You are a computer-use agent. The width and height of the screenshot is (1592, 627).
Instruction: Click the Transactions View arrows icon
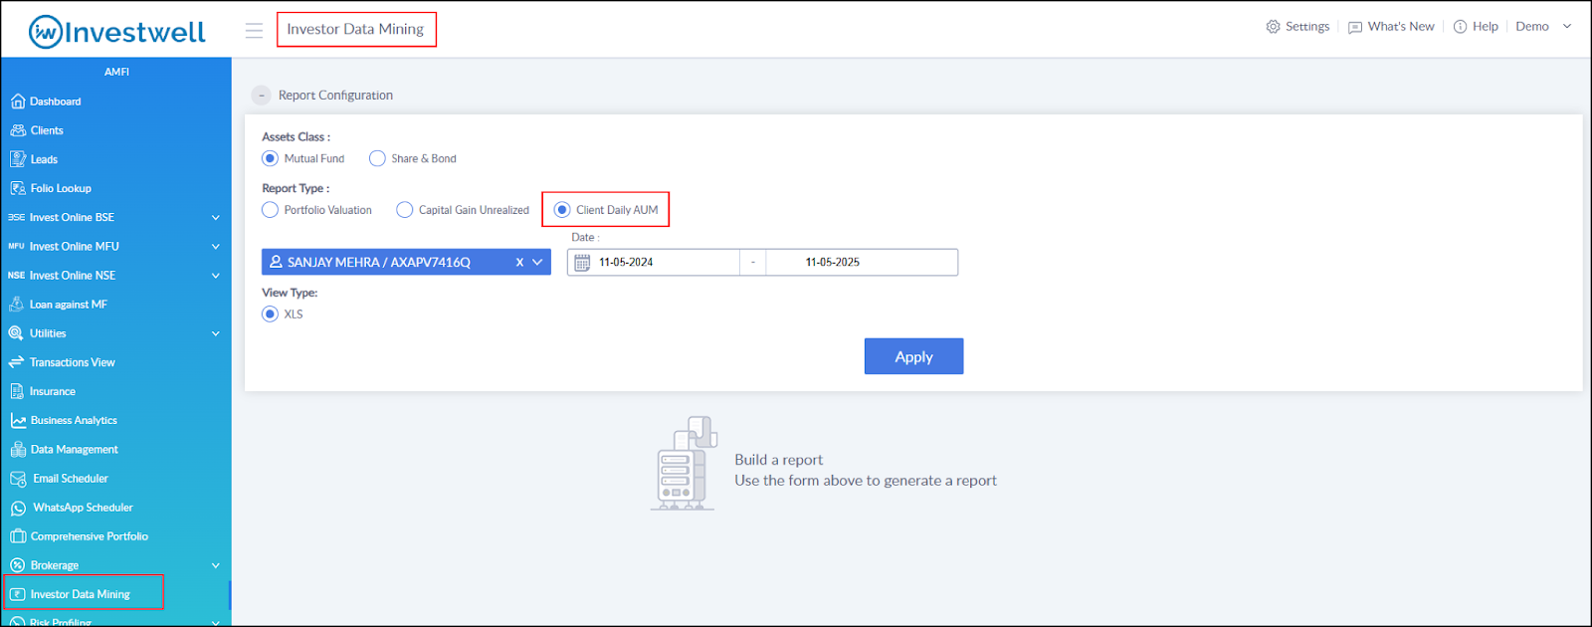point(16,362)
